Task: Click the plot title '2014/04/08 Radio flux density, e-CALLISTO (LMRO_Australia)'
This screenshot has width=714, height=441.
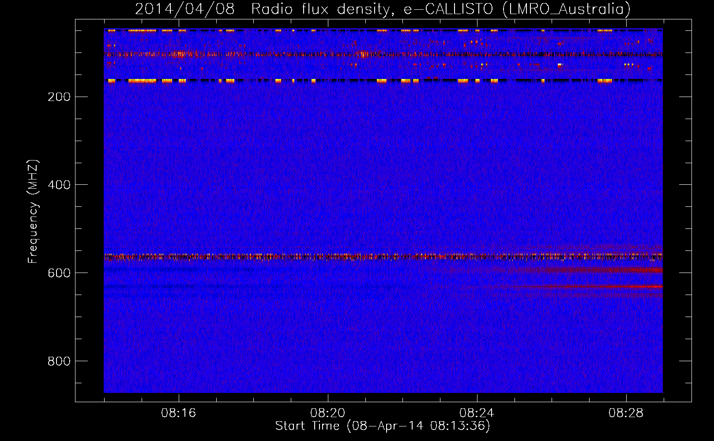Action: pos(383,9)
